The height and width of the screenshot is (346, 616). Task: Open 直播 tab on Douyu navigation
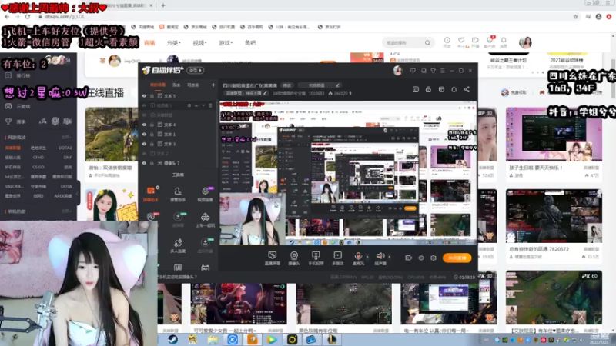click(149, 43)
